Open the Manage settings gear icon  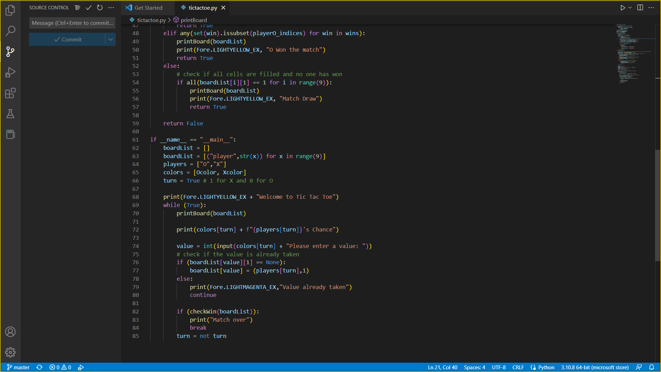[10, 352]
